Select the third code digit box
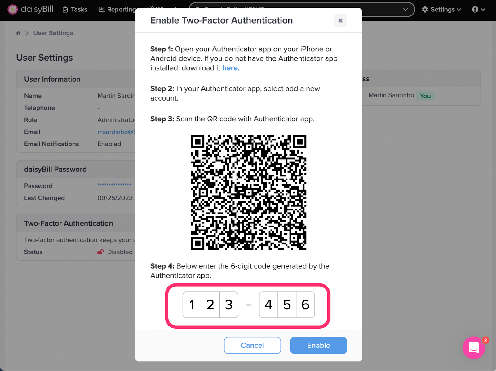This screenshot has width=496, height=371. pyautogui.click(x=229, y=305)
